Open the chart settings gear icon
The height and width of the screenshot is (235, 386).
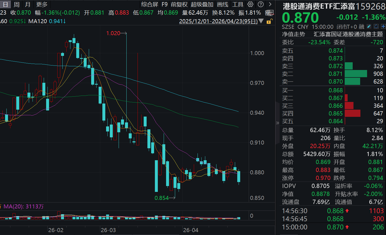[250, 4]
